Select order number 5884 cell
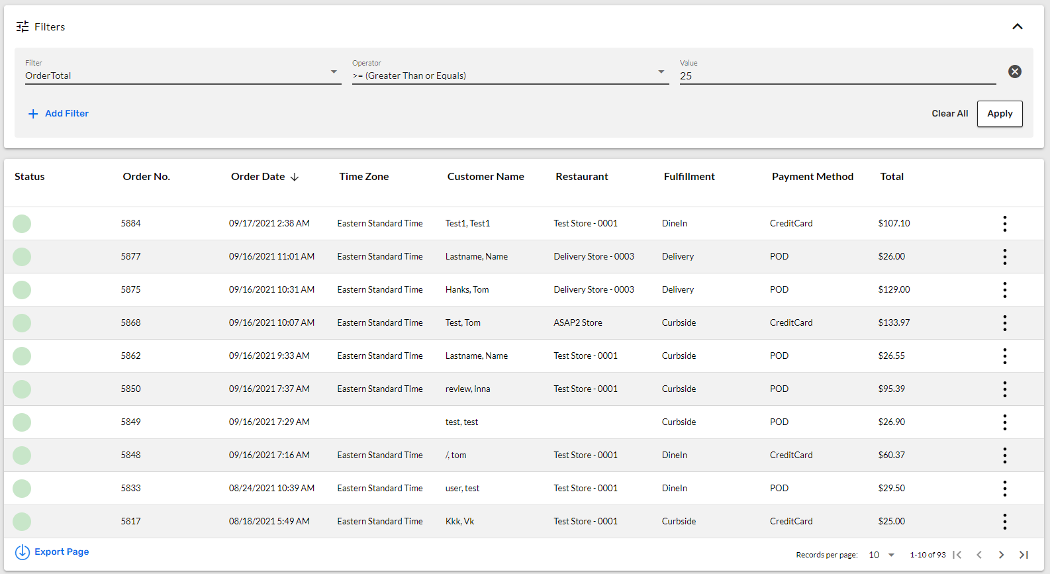 pos(131,223)
